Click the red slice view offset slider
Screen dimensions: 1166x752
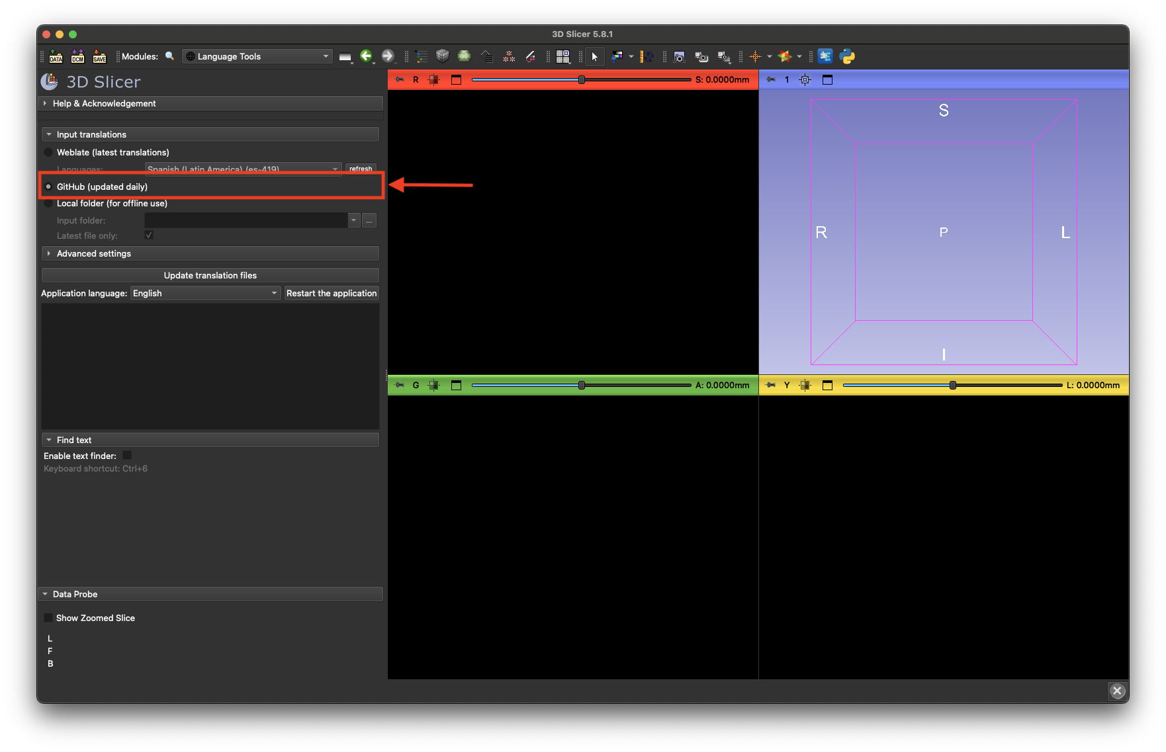tap(581, 79)
